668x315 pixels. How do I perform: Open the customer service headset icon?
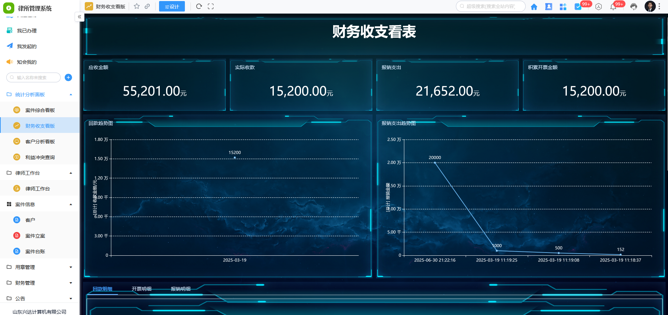[634, 7]
